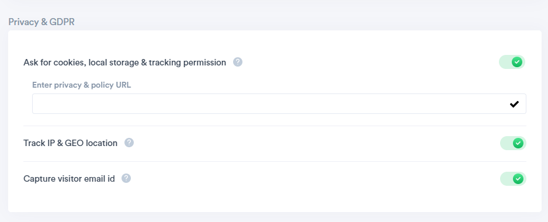
Task: Click the Ask for cookies permission label
Action: point(125,63)
